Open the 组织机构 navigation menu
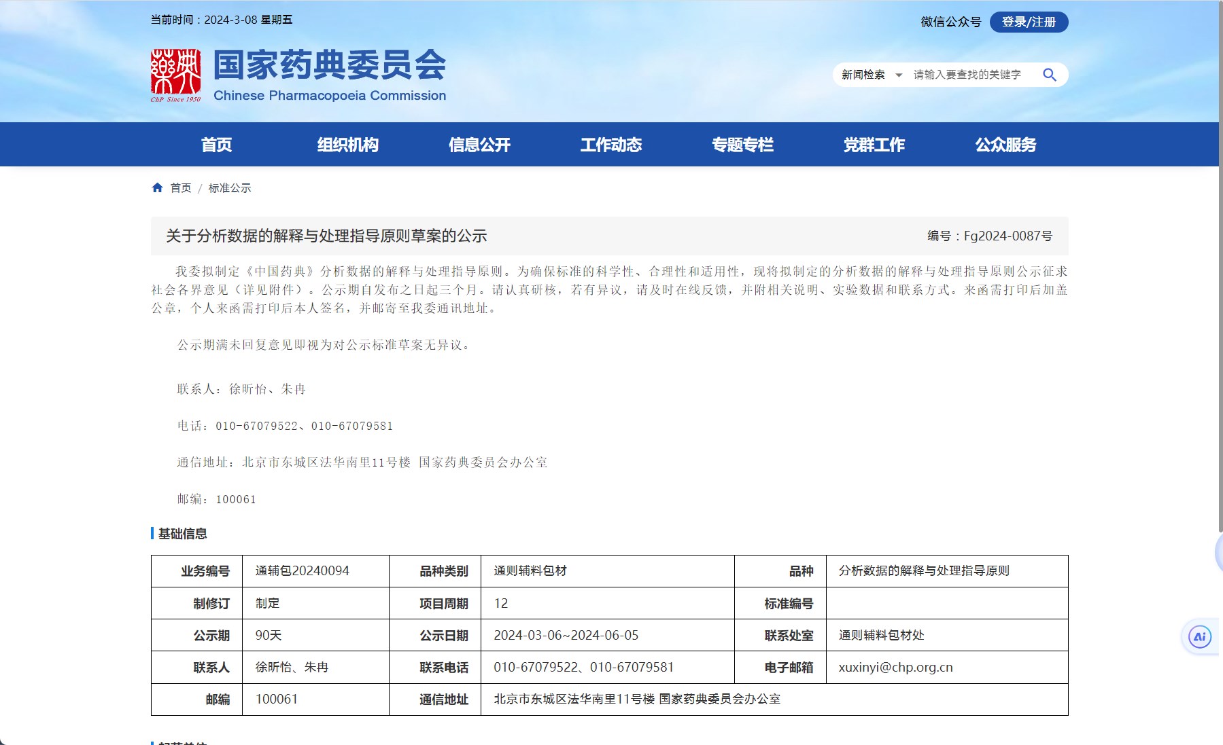This screenshot has height=745, width=1223. click(x=347, y=145)
